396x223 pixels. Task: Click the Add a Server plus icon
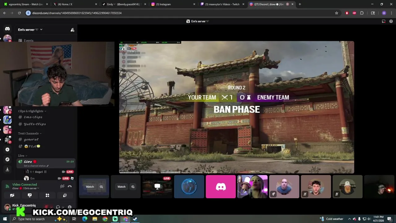tap(7, 150)
